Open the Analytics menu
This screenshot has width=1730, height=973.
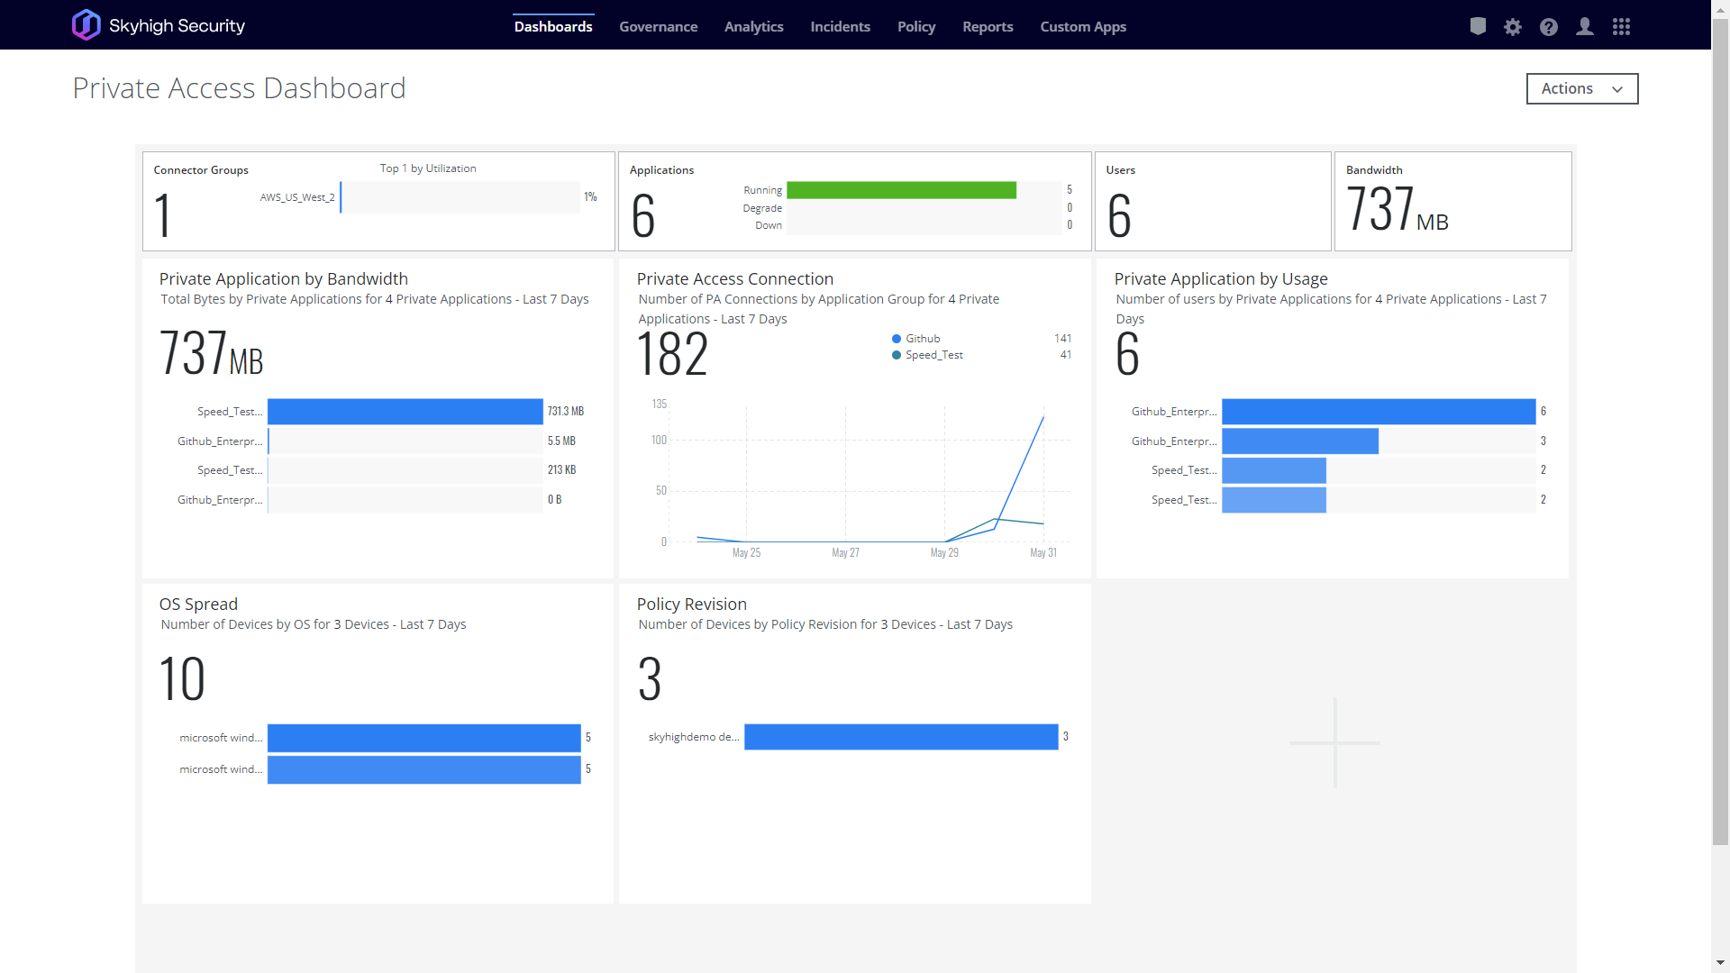[x=753, y=27]
